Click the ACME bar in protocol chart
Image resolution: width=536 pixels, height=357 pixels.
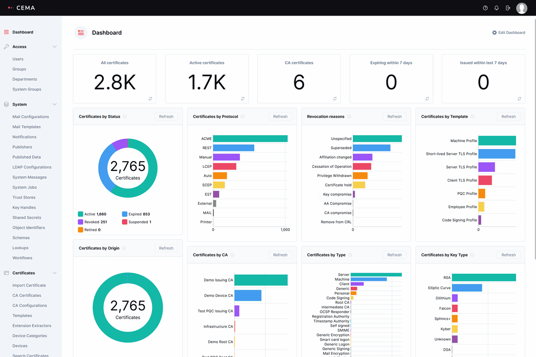coord(250,139)
